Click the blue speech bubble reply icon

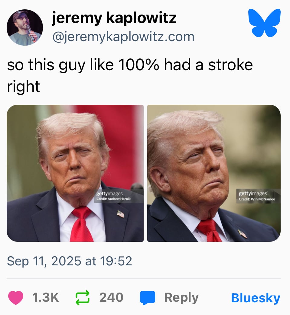(148, 298)
